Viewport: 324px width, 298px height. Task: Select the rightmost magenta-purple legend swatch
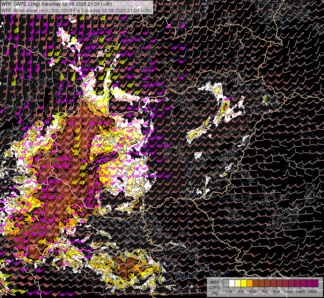pos(315,283)
